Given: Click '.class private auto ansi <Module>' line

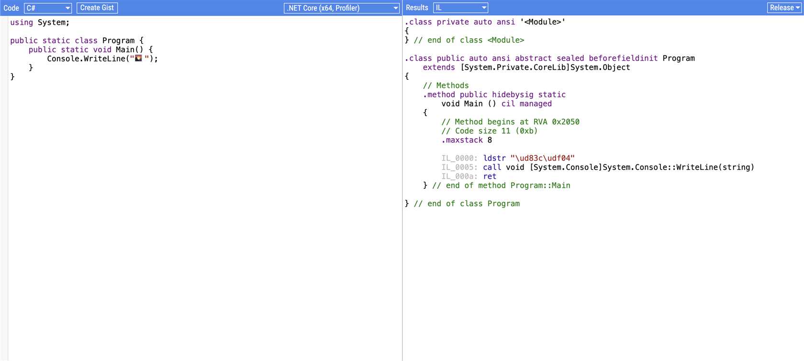Looking at the screenshot, I should [x=485, y=22].
